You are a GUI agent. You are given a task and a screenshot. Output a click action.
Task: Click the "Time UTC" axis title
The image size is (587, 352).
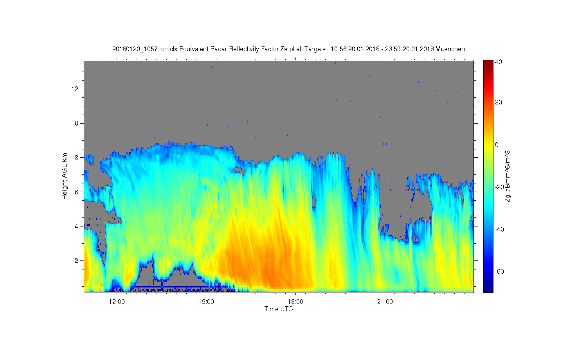point(279,309)
